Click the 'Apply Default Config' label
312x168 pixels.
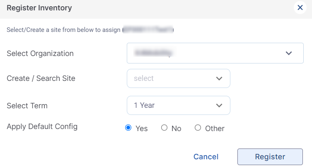(x=42, y=126)
